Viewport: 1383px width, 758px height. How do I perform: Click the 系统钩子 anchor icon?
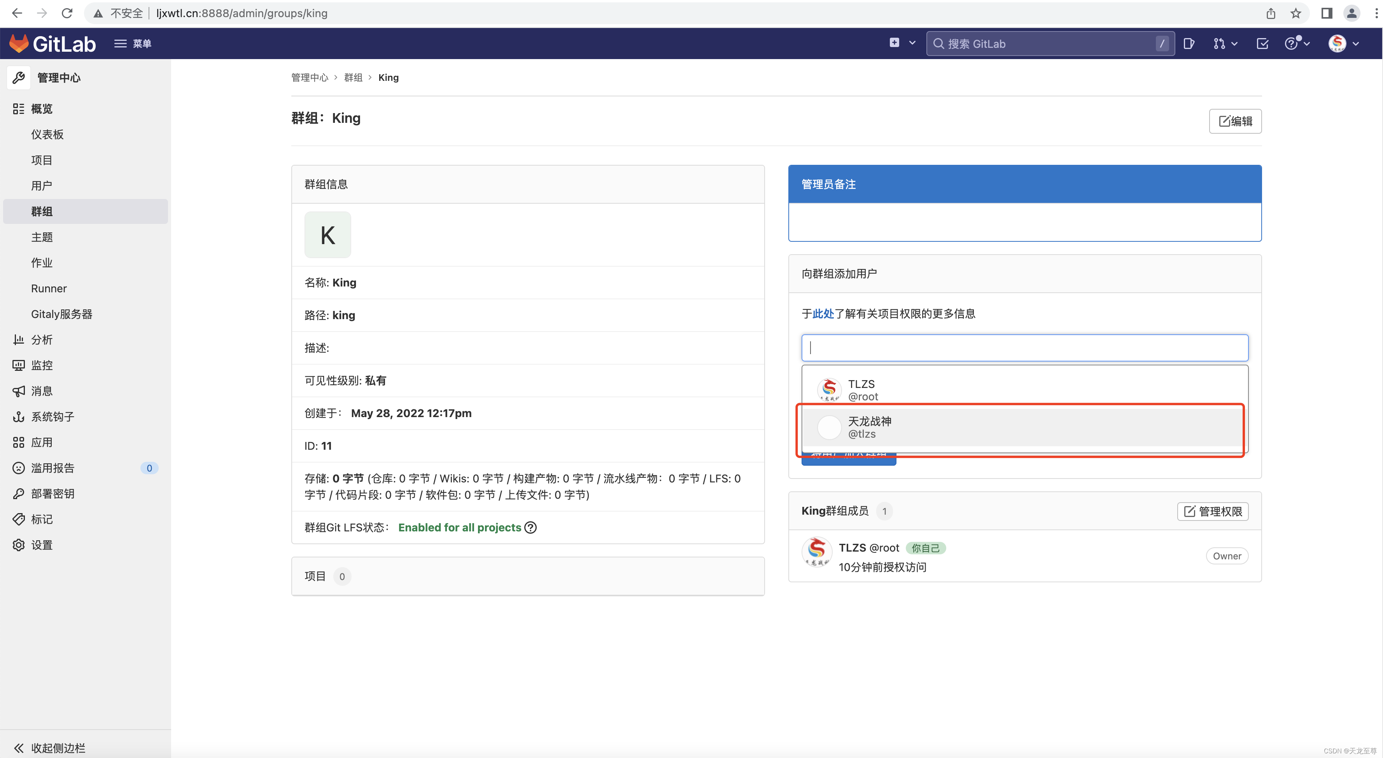(x=19, y=417)
